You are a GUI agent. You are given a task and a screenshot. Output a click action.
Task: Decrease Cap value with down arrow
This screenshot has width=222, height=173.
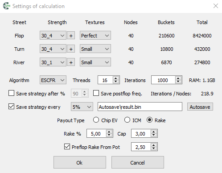(x=154, y=136)
